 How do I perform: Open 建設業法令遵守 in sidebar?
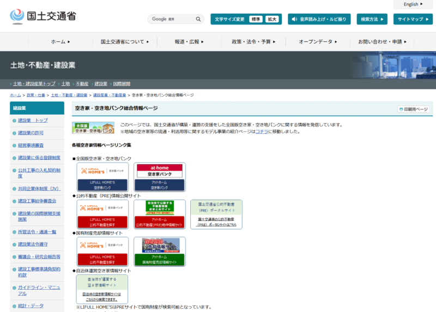coord(33,244)
